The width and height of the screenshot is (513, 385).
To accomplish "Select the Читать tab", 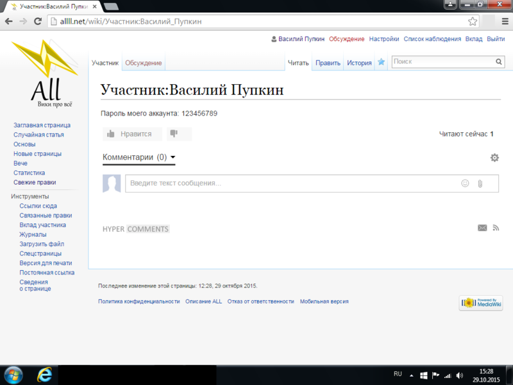I will tap(298, 63).
